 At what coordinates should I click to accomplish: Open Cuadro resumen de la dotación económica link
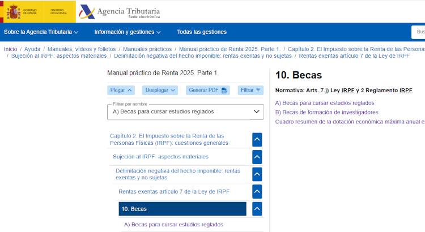[x=350, y=122]
